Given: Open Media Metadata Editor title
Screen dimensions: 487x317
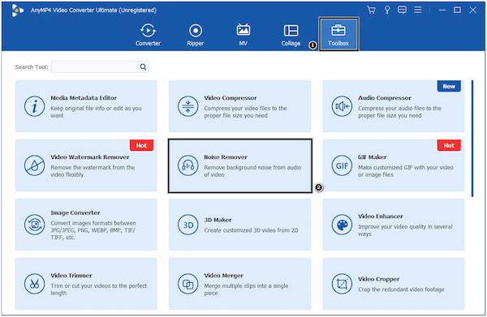Looking at the screenshot, I should (84, 98).
